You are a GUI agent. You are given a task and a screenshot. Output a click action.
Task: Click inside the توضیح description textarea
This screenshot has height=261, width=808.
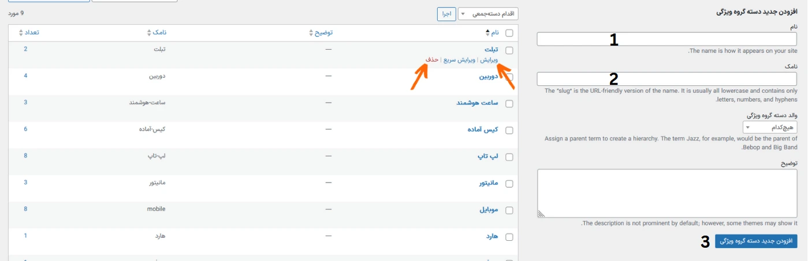(667, 193)
